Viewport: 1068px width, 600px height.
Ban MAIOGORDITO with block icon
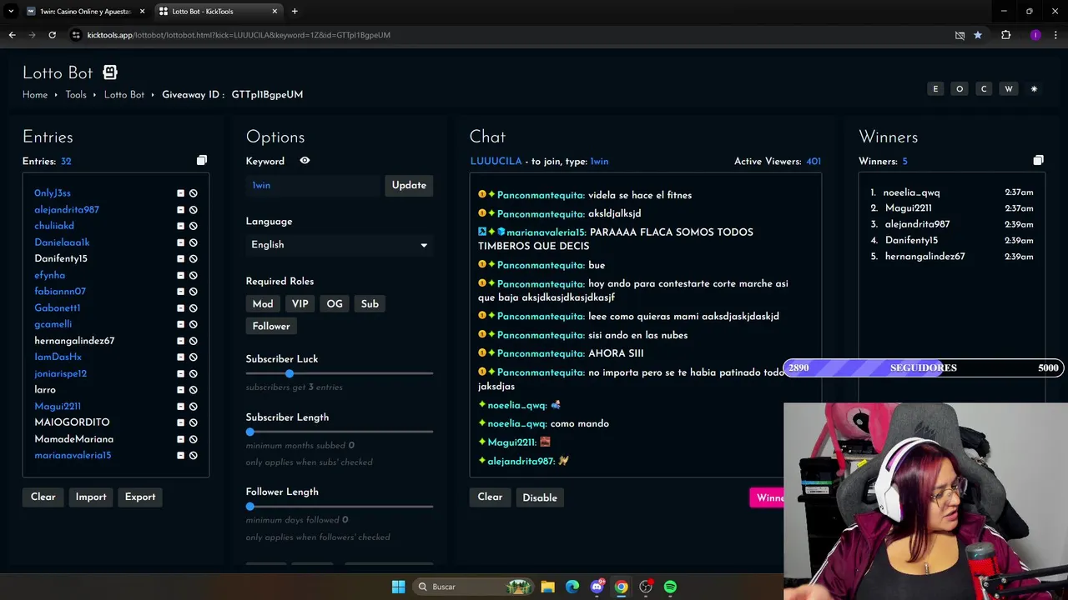[194, 422]
